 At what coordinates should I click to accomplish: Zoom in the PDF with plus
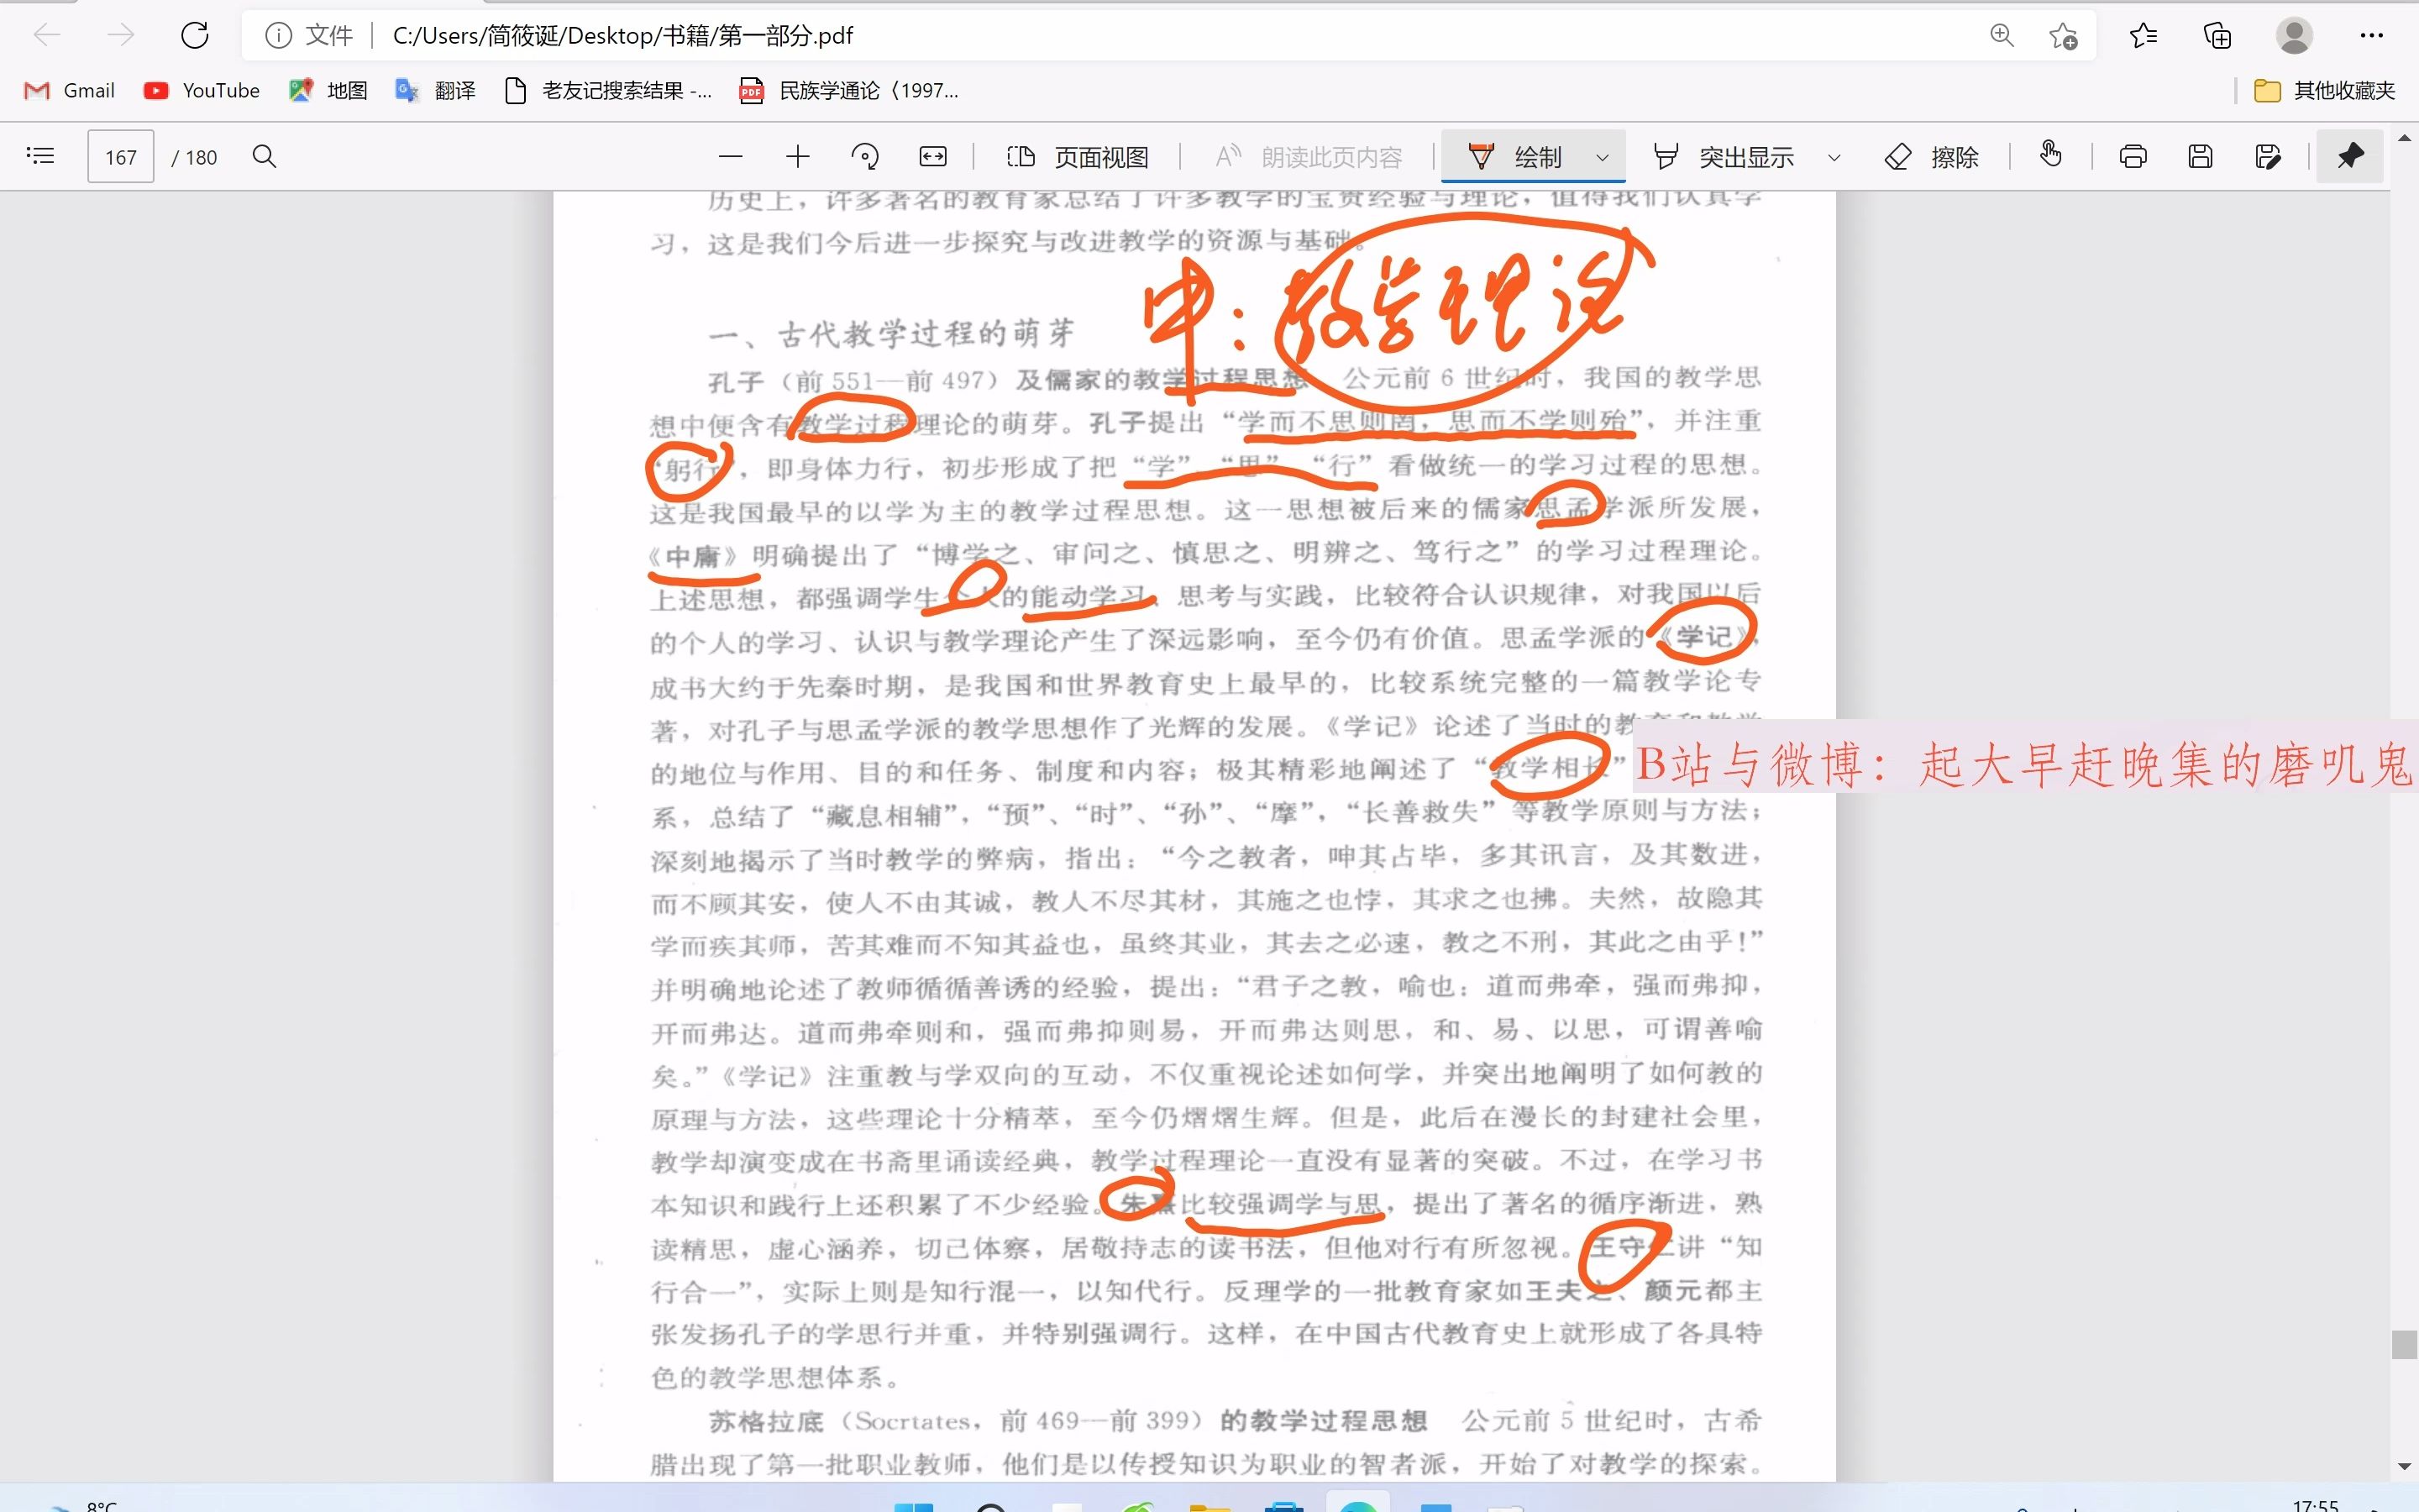(x=798, y=156)
